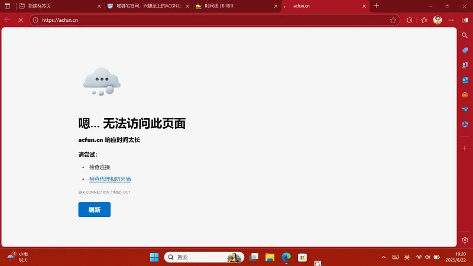The width and height of the screenshot is (473, 266).
Task: Click the 检查代理和防火墙 link
Action: (110, 179)
